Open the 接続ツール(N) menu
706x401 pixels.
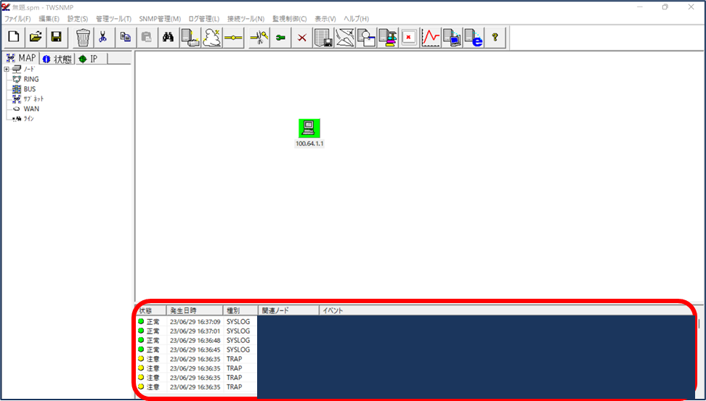[x=246, y=19]
